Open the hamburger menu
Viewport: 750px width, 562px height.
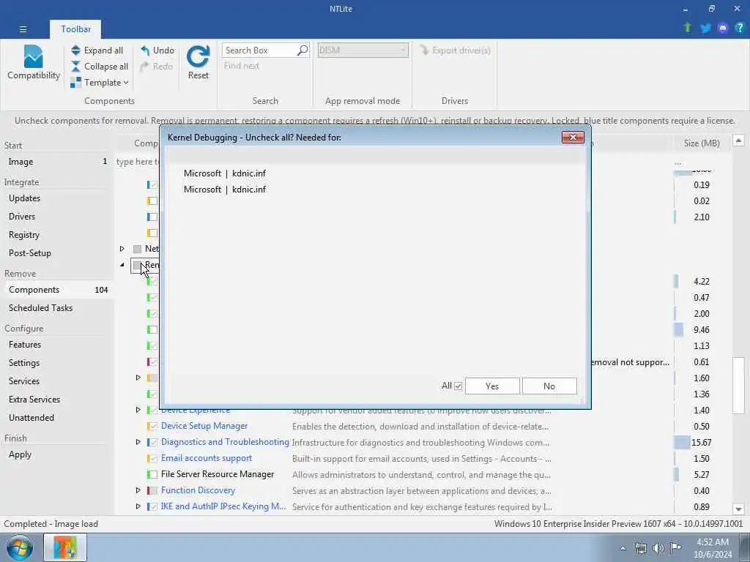pyautogui.click(x=23, y=29)
